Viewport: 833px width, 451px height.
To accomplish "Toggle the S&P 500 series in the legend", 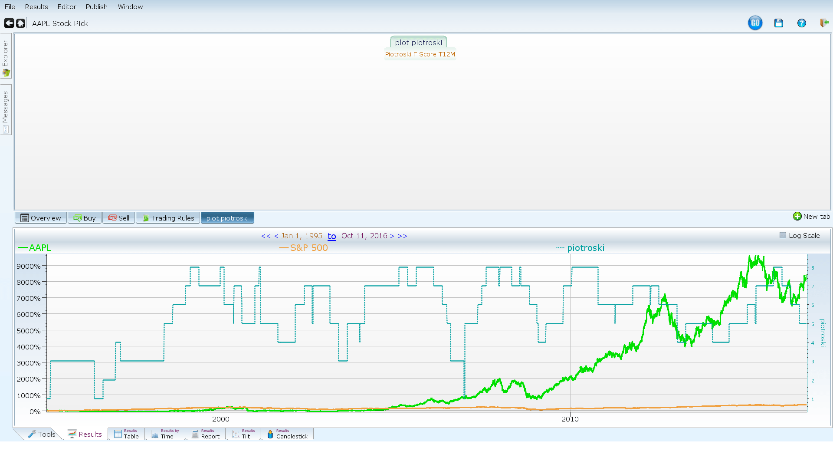I will tap(304, 248).
